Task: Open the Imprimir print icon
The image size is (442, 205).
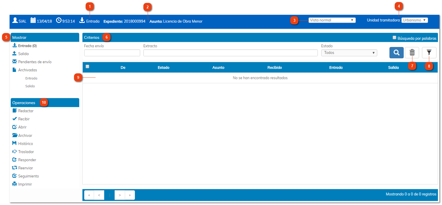Action: pos(14,184)
